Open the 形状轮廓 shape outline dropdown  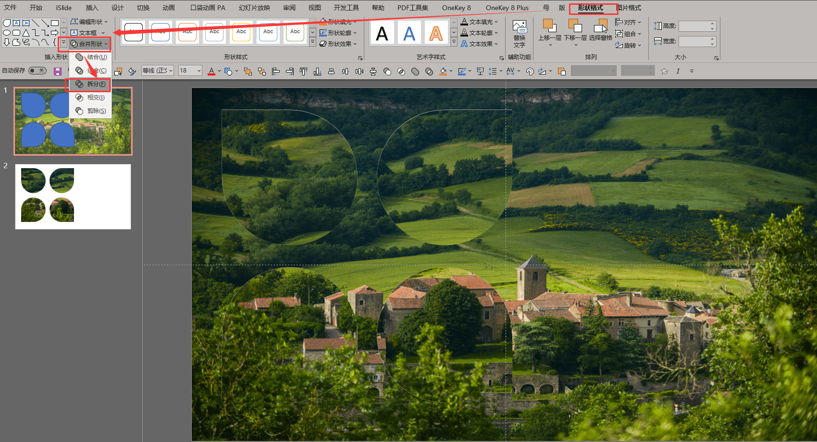[x=338, y=33]
